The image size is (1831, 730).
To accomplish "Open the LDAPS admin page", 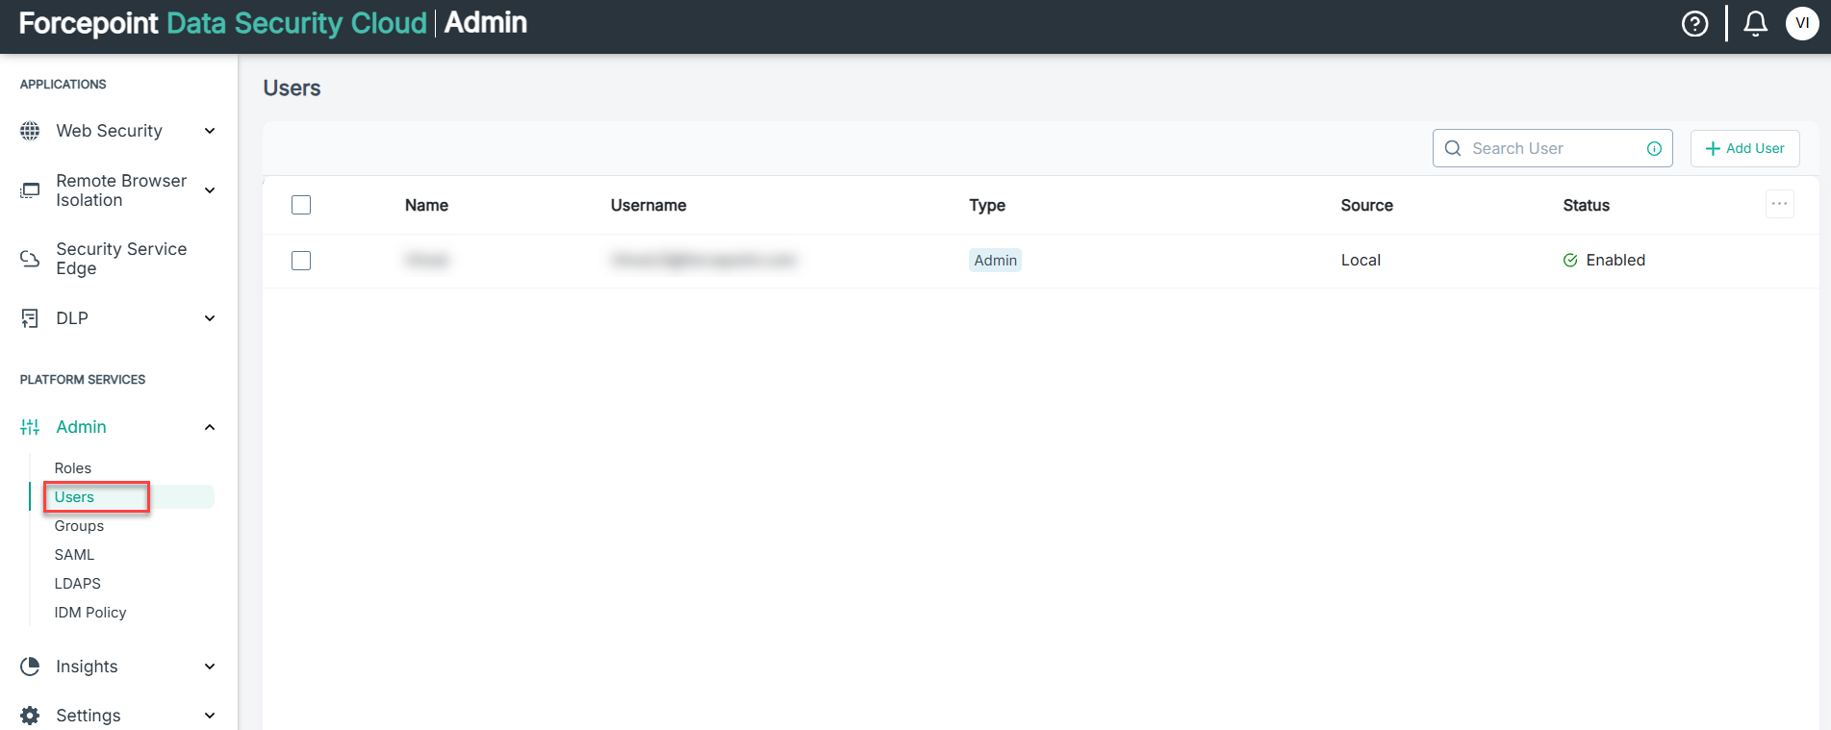I will pos(77,584).
